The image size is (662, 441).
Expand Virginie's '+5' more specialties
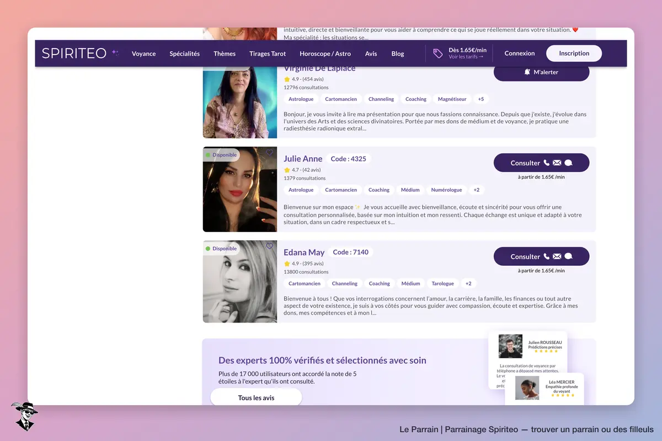click(x=481, y=99)
